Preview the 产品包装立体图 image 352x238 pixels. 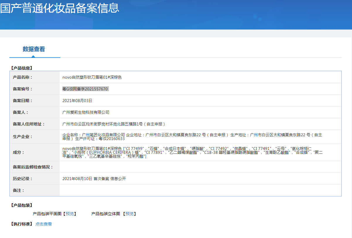coord(129,214)
